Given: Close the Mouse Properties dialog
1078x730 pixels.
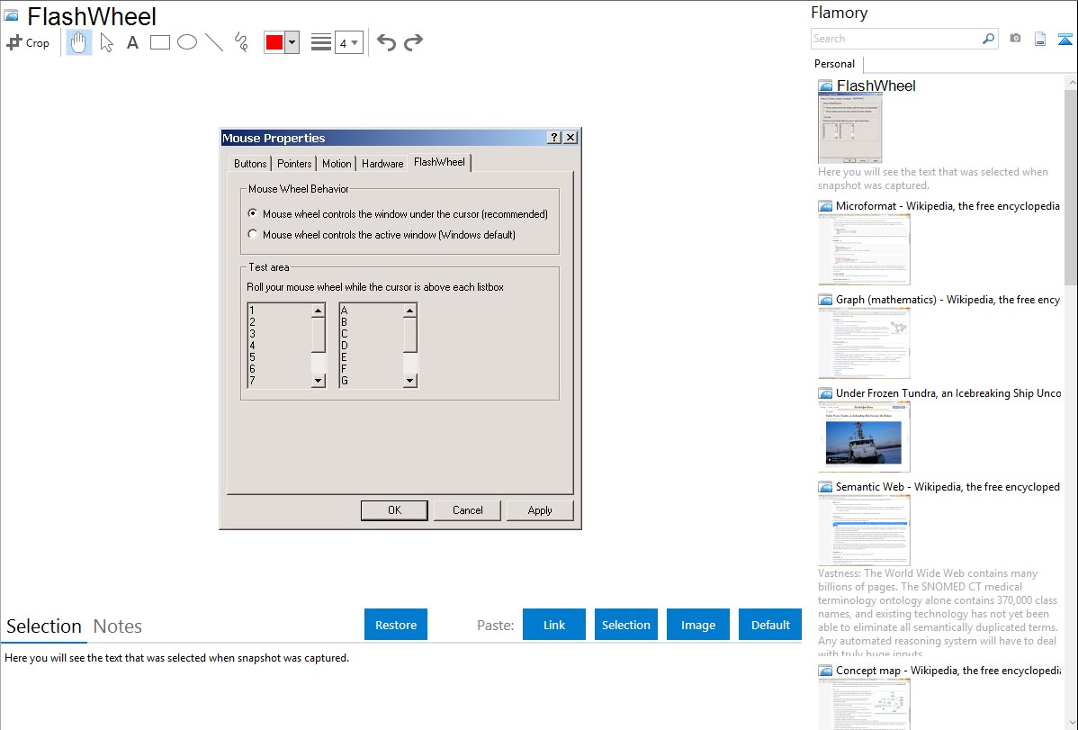Looking at the screenshot, I should pyautogui.click(x=570, y=138).
